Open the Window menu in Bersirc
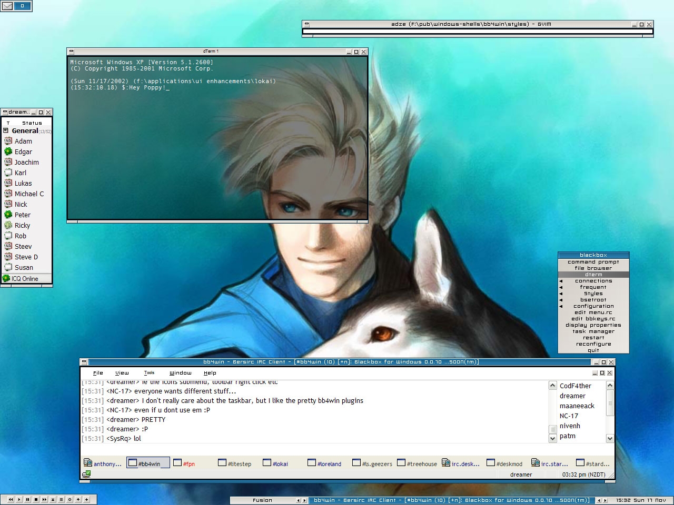The height and width of the screenshot is (505, 674). 181,373
